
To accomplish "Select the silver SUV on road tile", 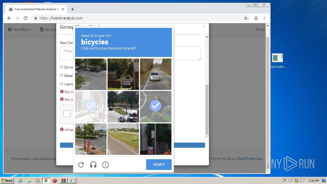I will 156,74.
